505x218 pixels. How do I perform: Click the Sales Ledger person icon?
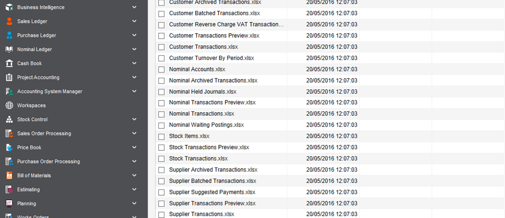tap(10, 21)
